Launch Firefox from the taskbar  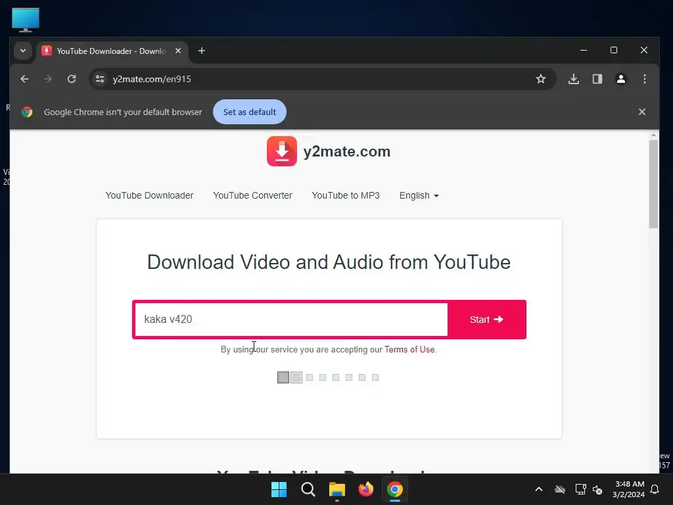pyautogui.click(x=365, y=489)
